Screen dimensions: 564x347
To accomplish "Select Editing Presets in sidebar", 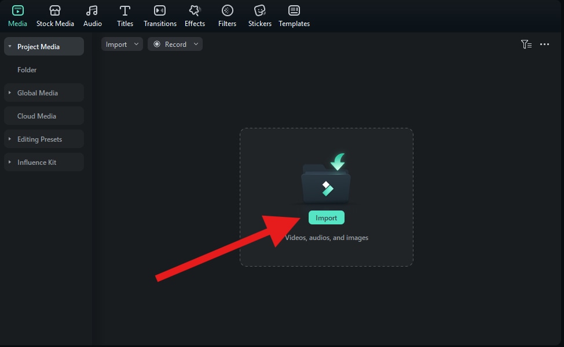I will coord(44,139).
